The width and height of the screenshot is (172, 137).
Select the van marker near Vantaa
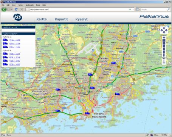[114, 63]
